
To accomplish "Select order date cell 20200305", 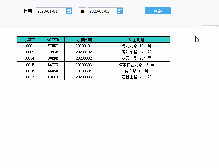I will 84,77.
